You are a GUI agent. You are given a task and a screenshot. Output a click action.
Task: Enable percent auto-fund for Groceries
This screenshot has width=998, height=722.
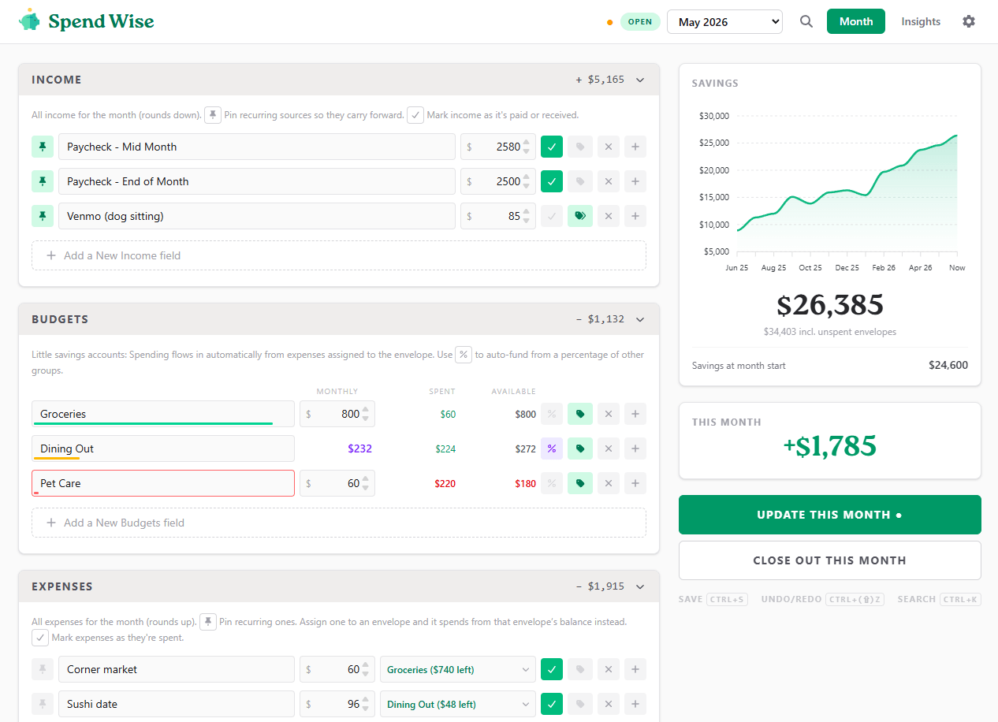[x=552, y=414]
